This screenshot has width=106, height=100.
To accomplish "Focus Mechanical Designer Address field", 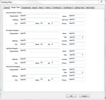I will click(x=39, y=76).
